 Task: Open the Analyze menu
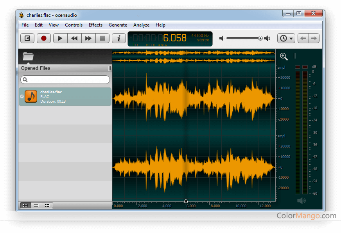[141, 25]
